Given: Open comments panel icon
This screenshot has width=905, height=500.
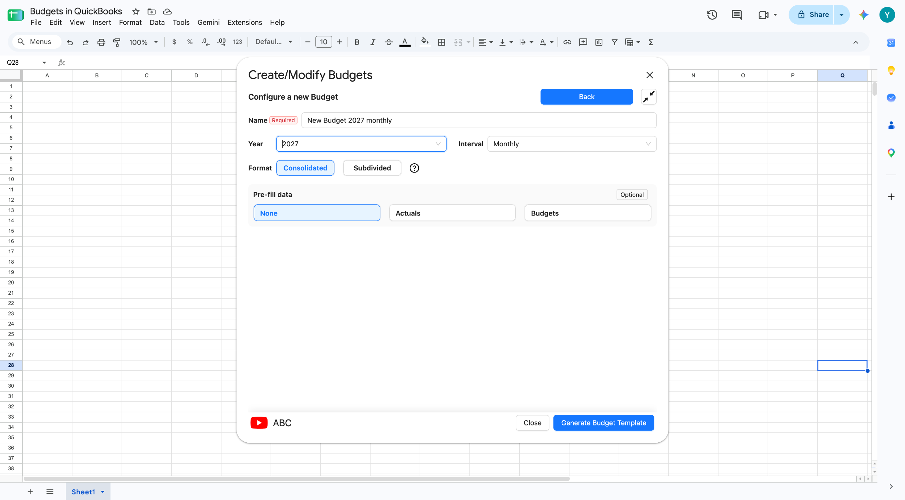Looking at the screenshot, I should pyautogui.click(x=736, y=15).
